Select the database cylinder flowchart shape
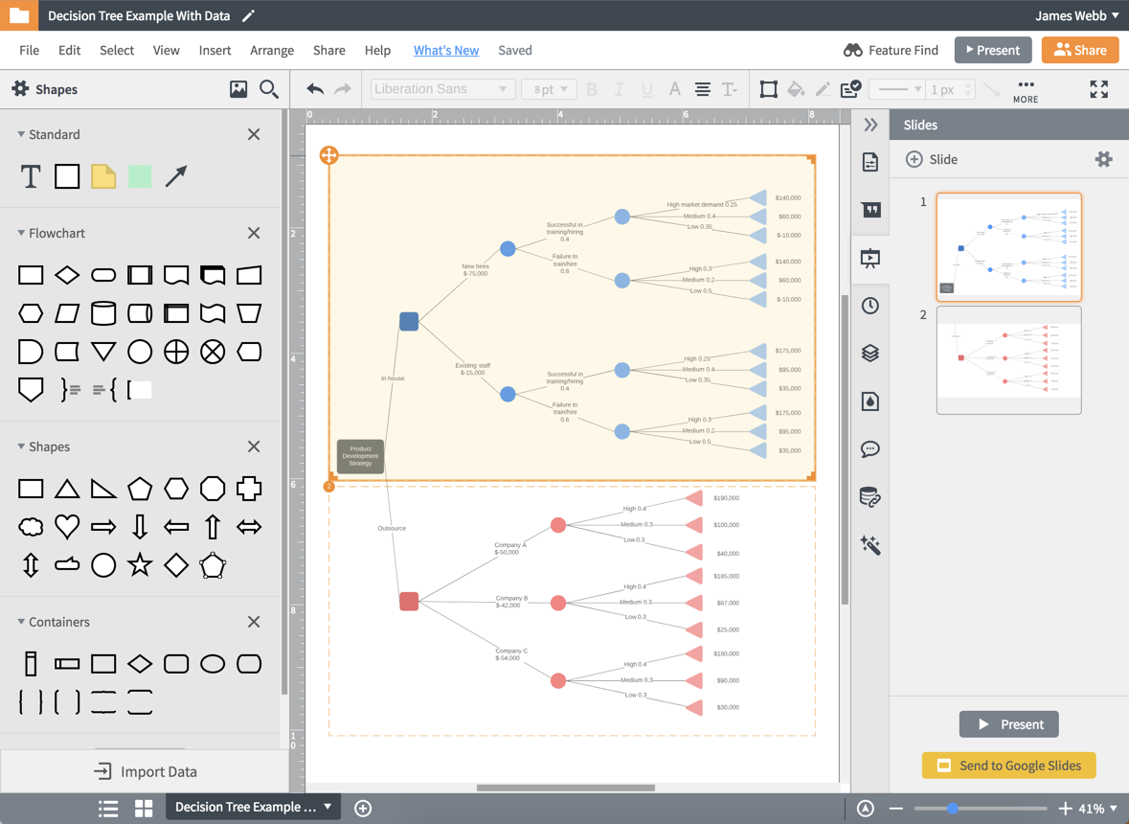 click(x=103, y=313)
